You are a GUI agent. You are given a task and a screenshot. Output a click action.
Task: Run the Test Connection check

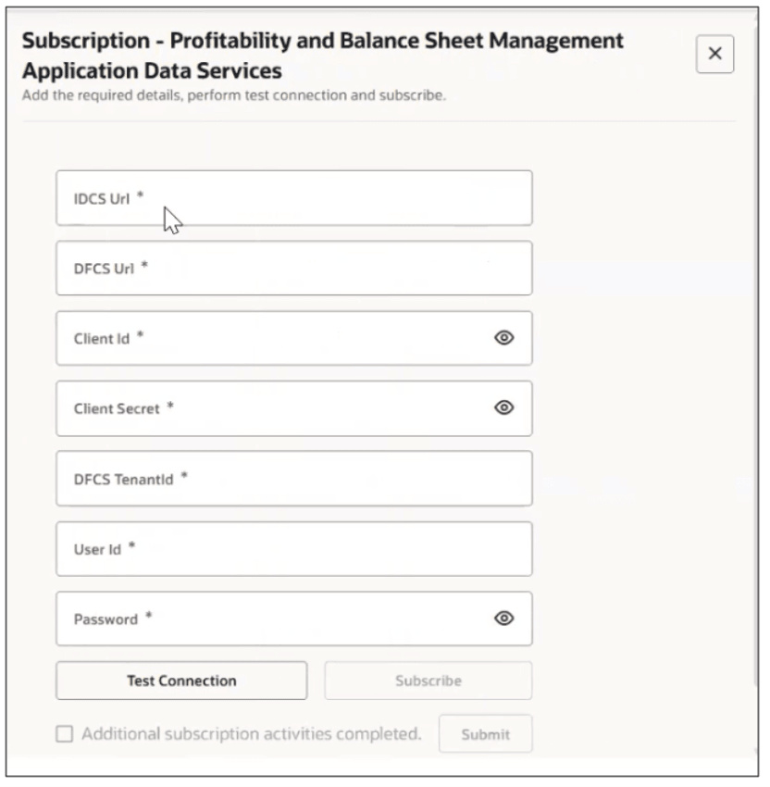pyautogui.click(x=181, y=680)
